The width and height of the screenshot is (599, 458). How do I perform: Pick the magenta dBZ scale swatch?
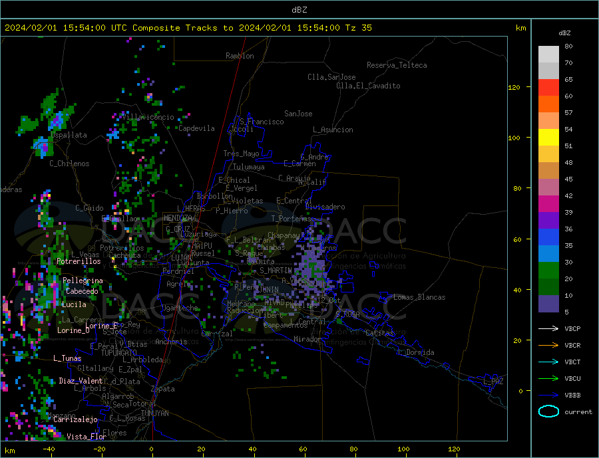548,204
